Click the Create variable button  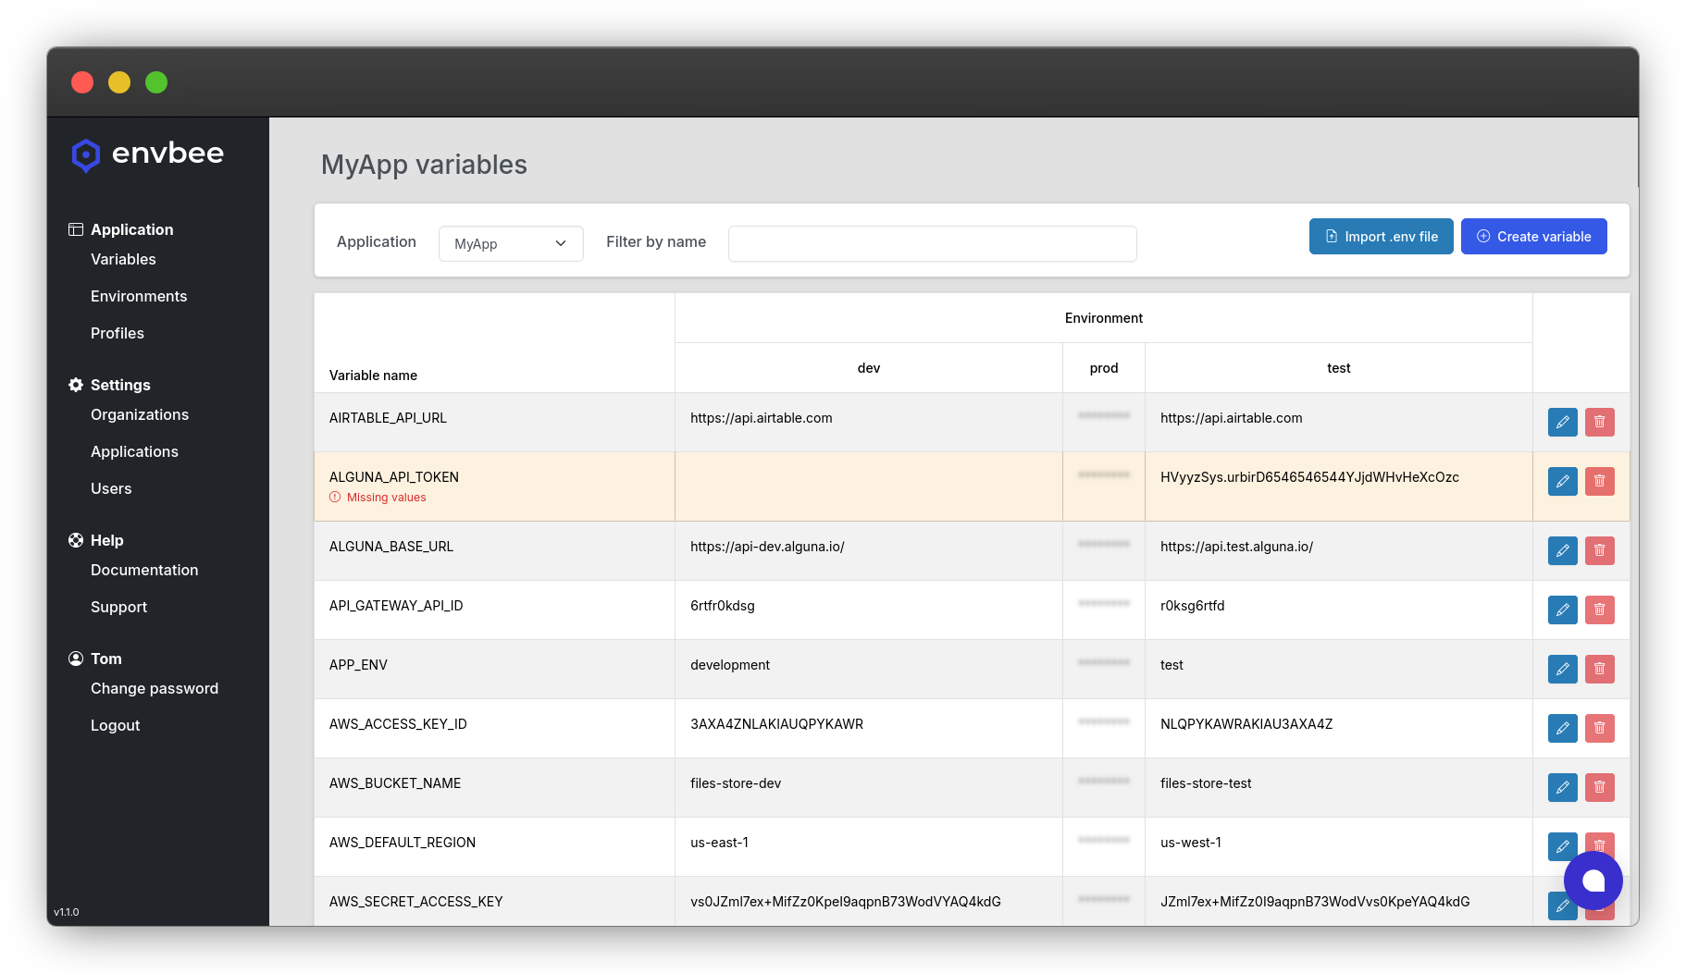pos(1533,237)
